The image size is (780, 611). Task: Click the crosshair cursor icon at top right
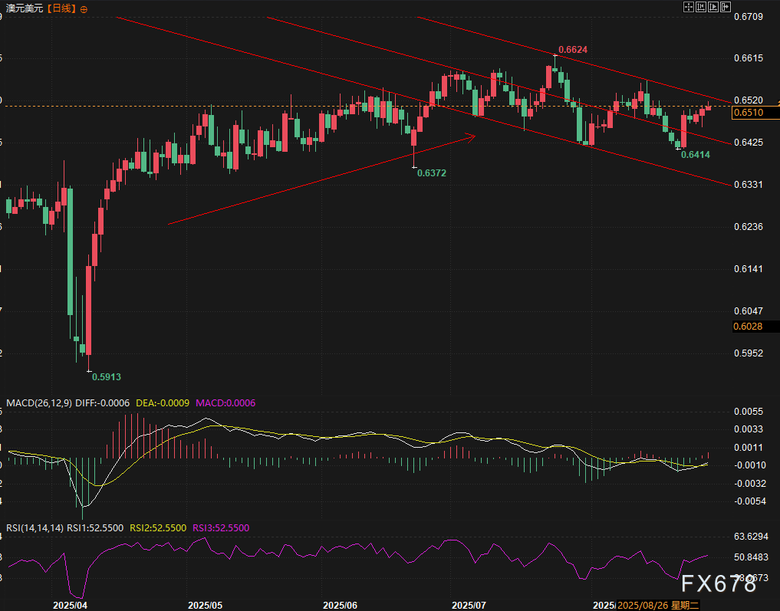689,7
